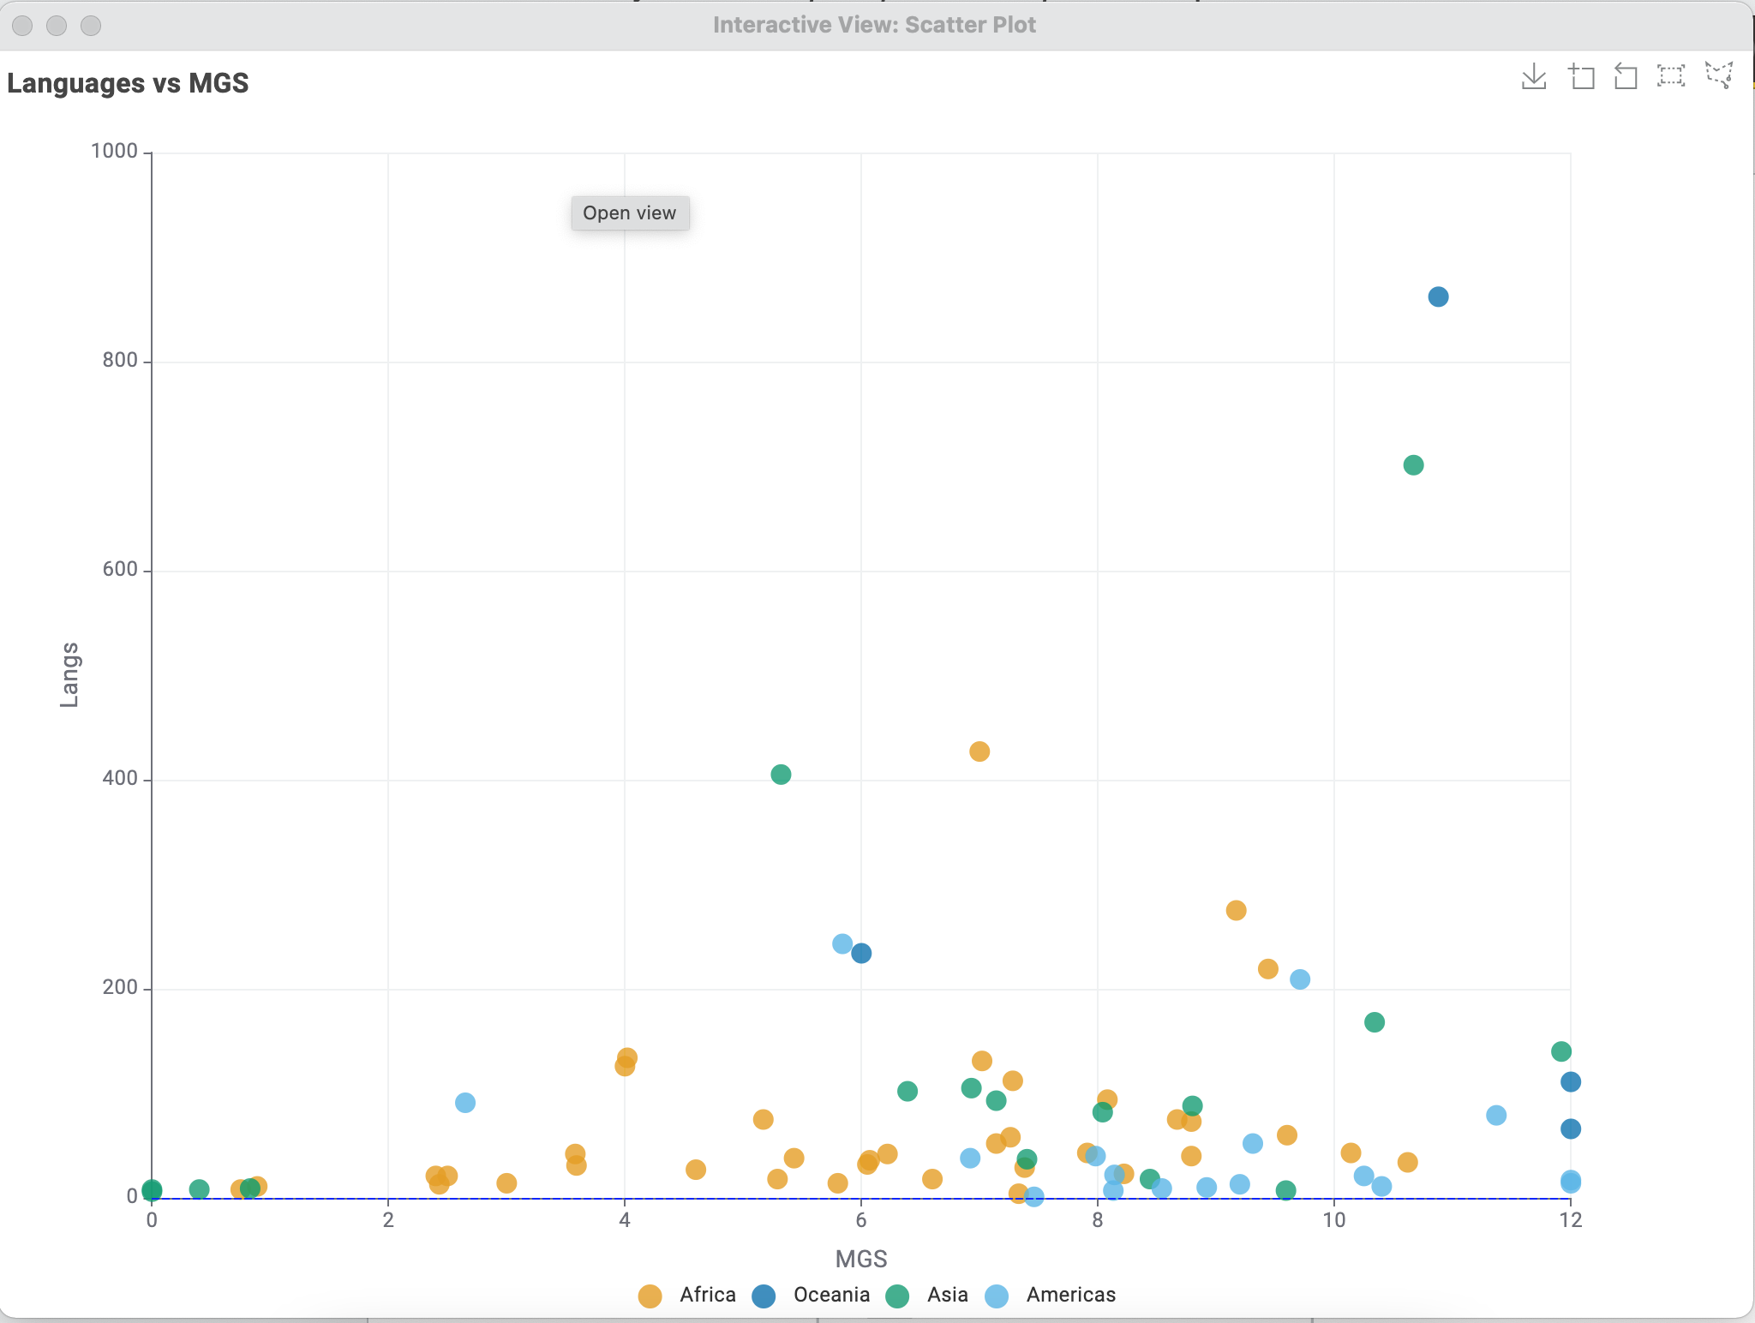Select the topmost Oceania point near 860 Langs
Image resolution: width=1755 pixels, height=1323 pixels.
pos(1438,296)
